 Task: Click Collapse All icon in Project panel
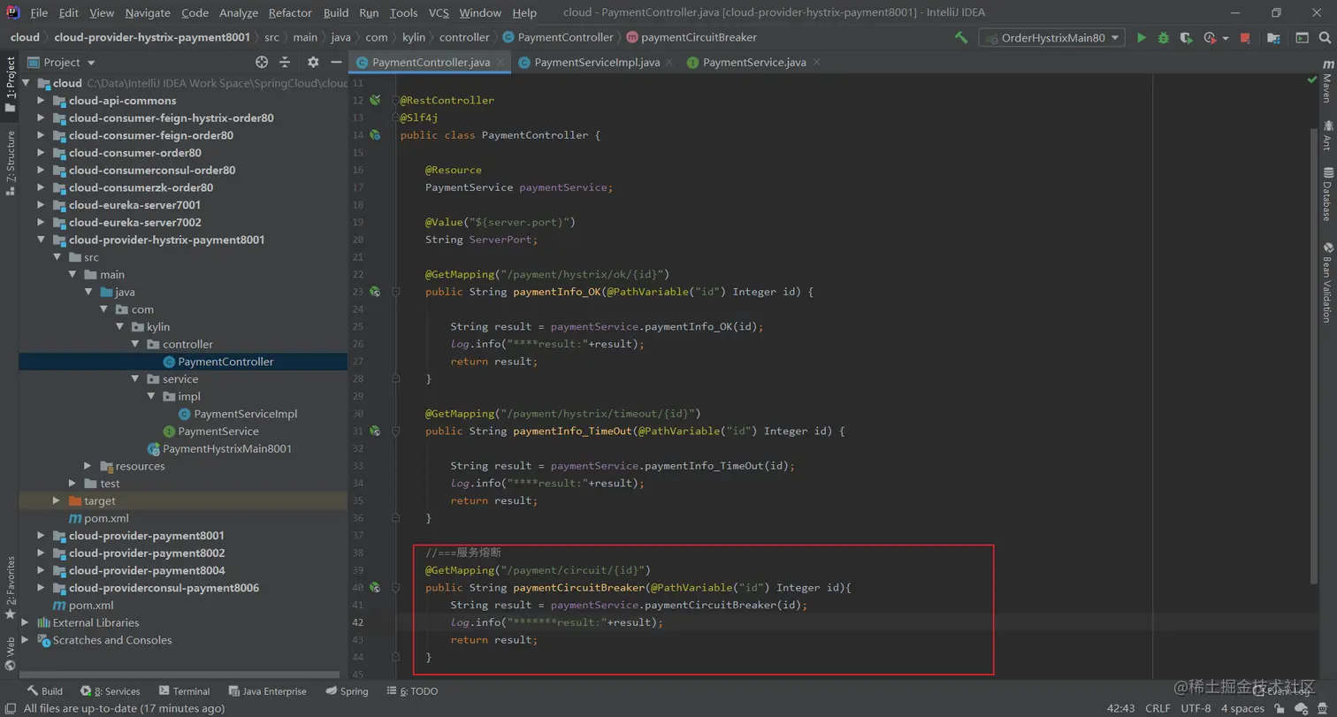(285, 62)
